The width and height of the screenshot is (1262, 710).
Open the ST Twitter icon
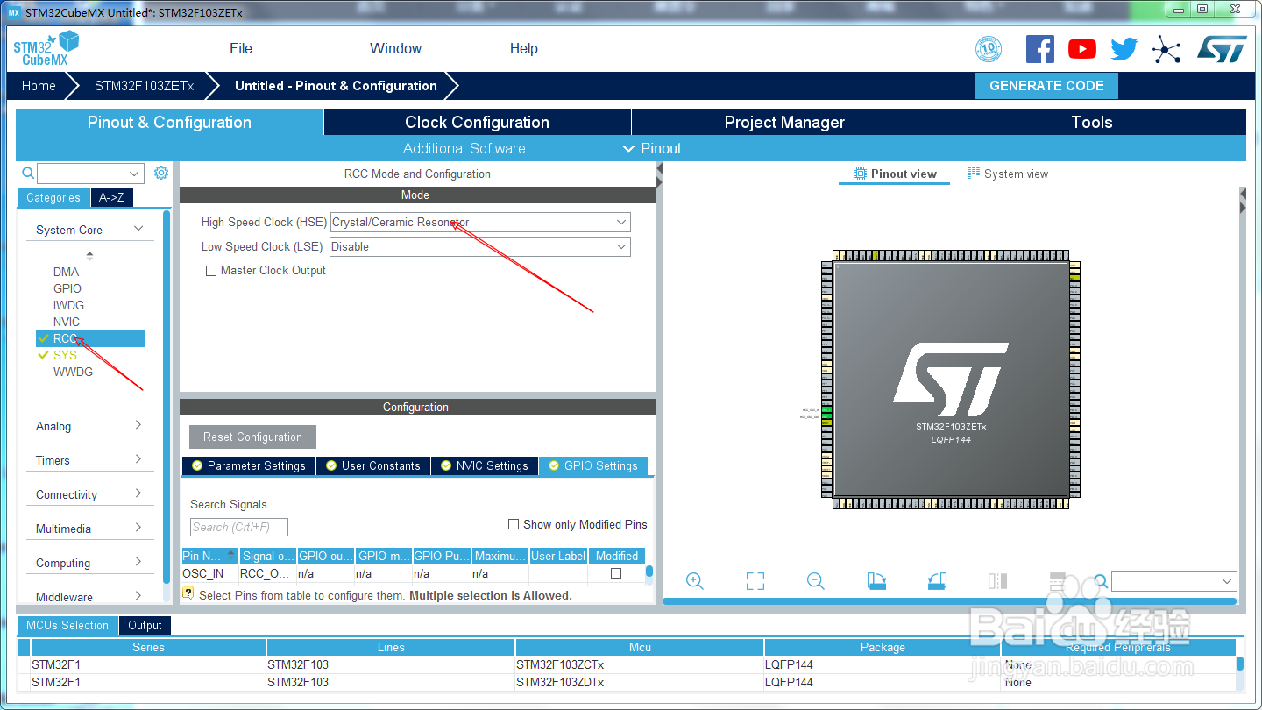(1124, 49)
